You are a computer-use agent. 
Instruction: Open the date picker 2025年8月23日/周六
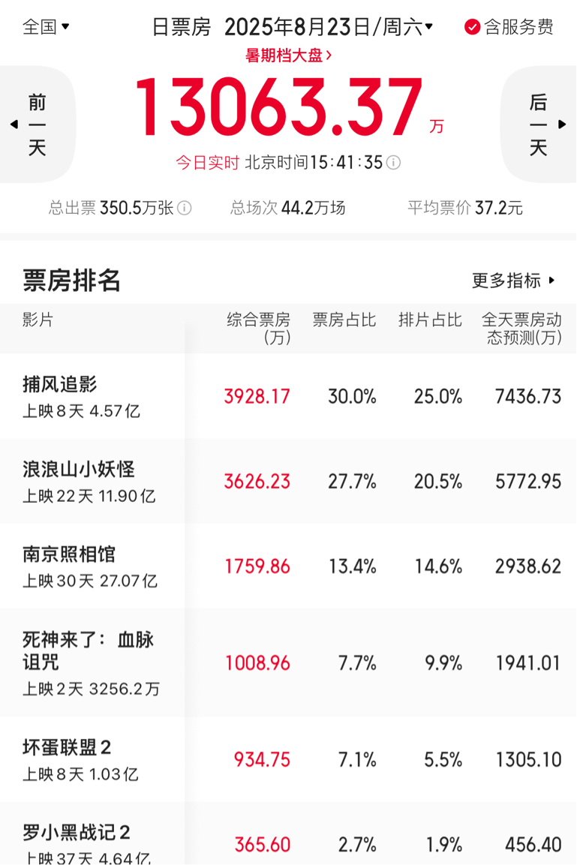point(329,26)
